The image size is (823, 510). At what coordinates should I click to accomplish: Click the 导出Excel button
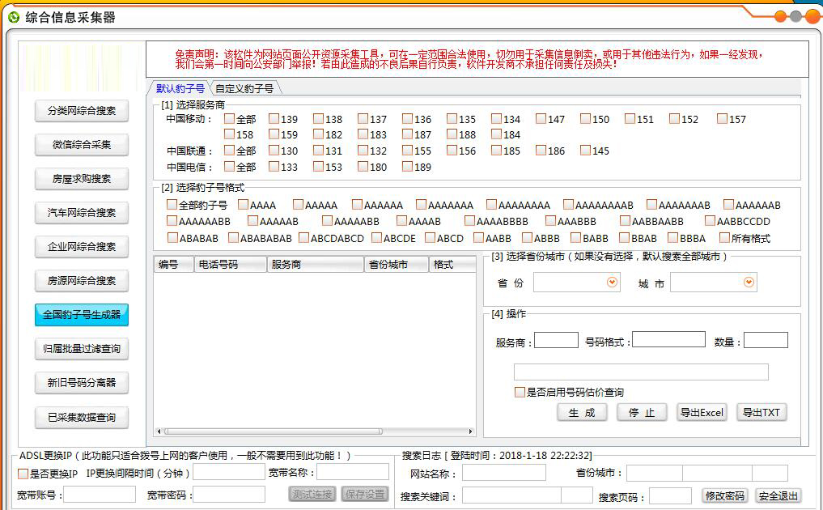(702, 412)
